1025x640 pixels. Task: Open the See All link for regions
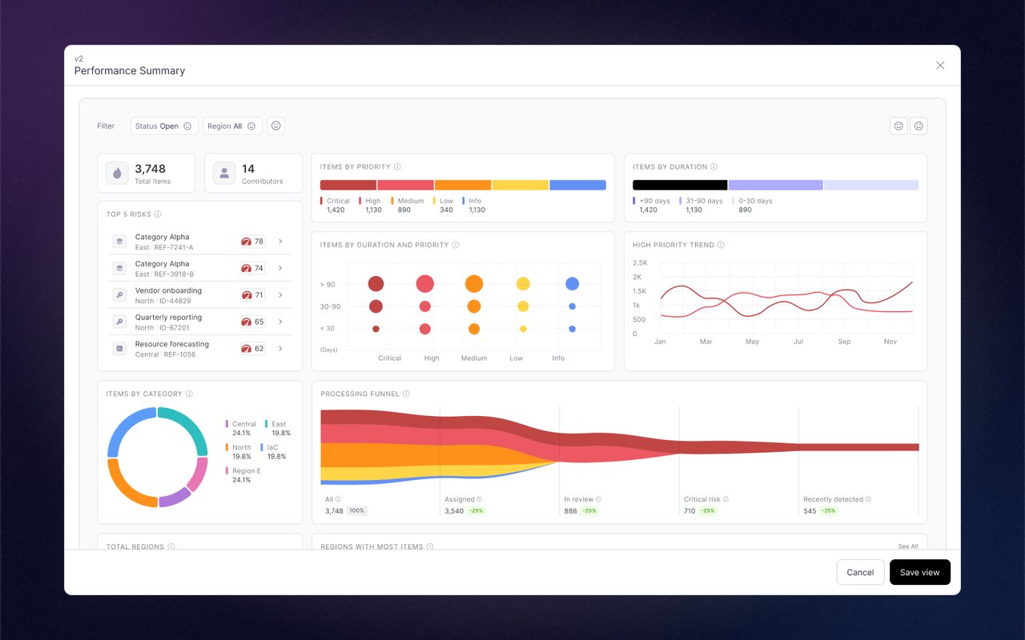click(x=908, y=546)
